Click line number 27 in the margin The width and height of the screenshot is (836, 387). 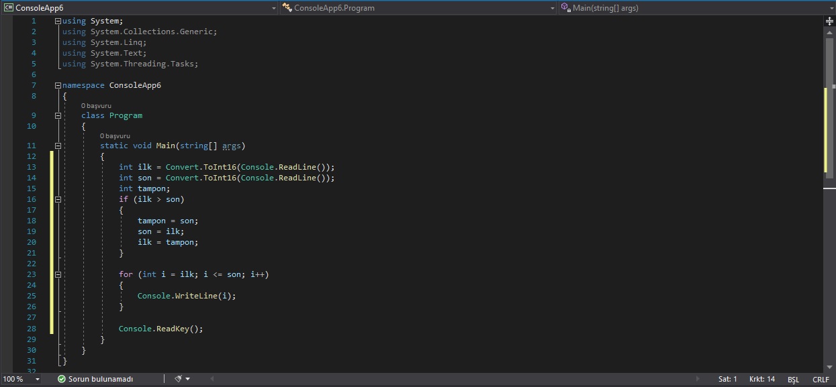tap(32, 317)
